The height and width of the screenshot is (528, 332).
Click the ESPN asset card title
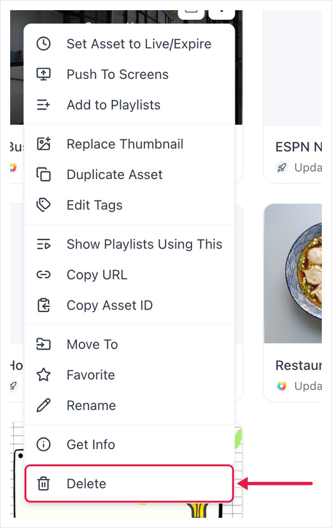[298, 147]
